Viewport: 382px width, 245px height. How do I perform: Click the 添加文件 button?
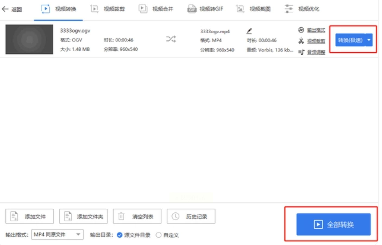click(x=30, y=216)
